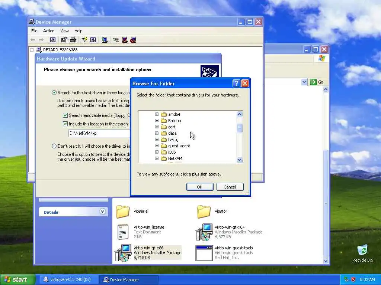Select the virtio-win-gt-x86 installer package icon
This screenshot has height=285, width=381.
click(x=123, y=253)
